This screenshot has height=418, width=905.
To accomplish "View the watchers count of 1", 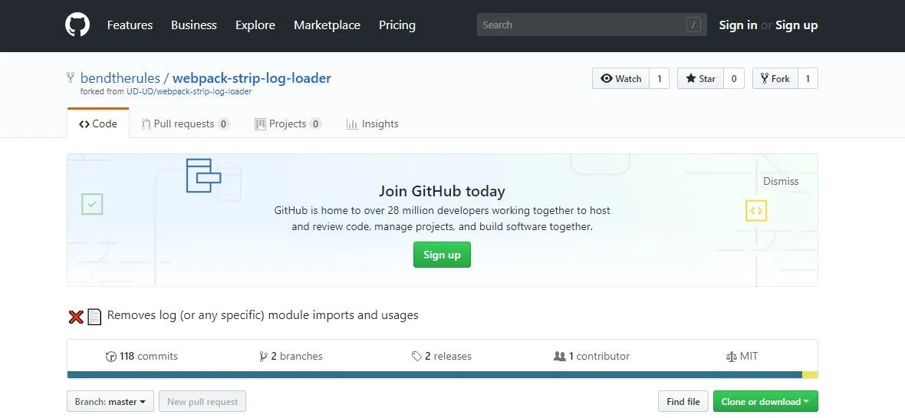I will [659, 78].
